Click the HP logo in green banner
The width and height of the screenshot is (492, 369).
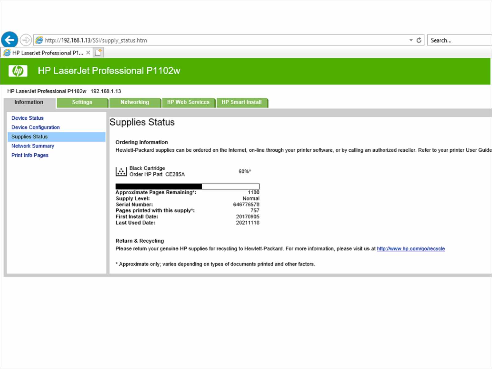(18, 71)
